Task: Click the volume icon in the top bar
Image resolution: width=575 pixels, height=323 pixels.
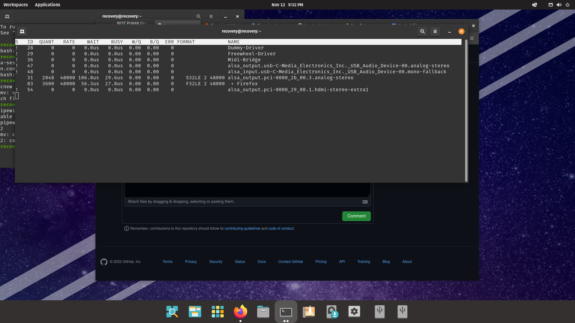Action: coord(559,5)
